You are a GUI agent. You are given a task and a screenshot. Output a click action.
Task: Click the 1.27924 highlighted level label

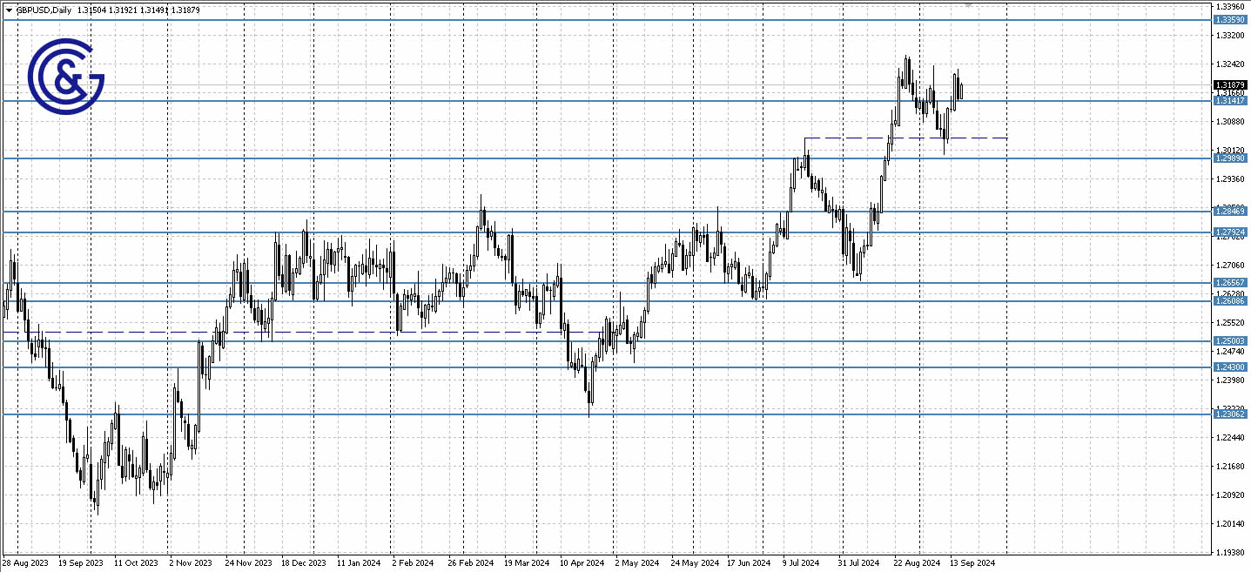click(x=1229, y=231)
